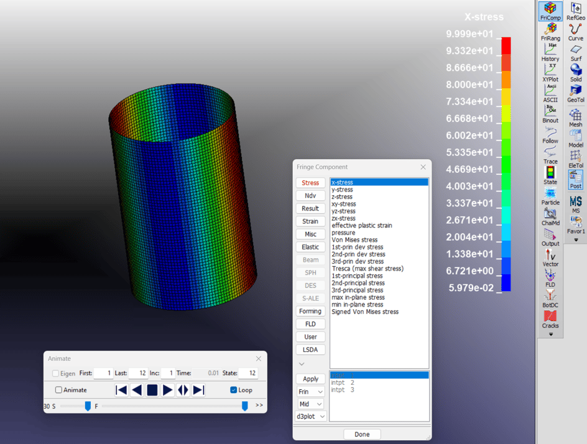Switch to the Misc fringe category
The height and width of the screenshot is (444, 587).
310,234
